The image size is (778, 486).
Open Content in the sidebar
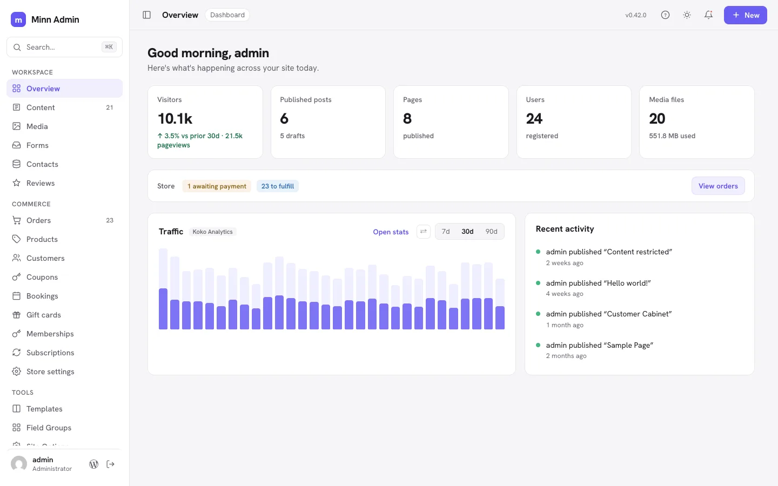[64, 107]
